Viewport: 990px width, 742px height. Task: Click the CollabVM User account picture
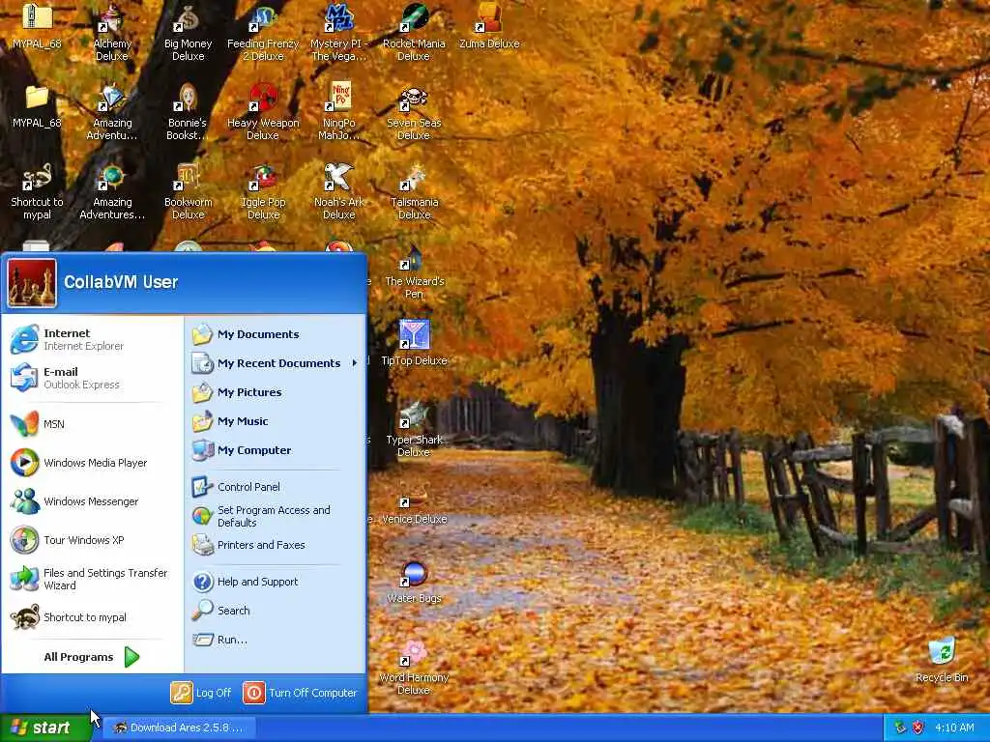point(32,283)
